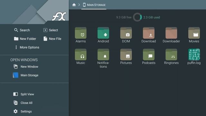Go to the Home breadcrumb icon

(x=74, y=5)
